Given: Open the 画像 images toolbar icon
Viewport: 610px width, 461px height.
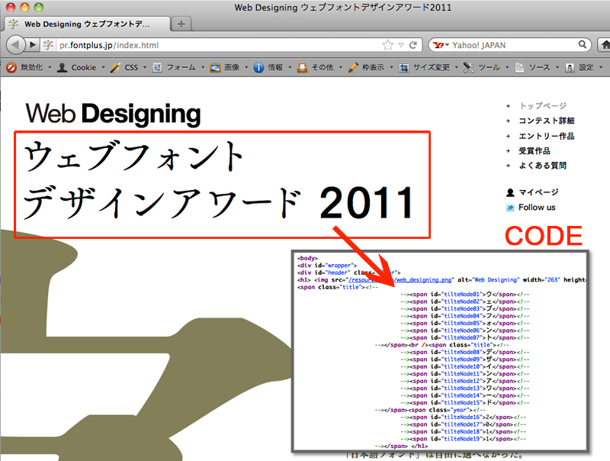Looking at the screenshot, I should coord(215,68).
